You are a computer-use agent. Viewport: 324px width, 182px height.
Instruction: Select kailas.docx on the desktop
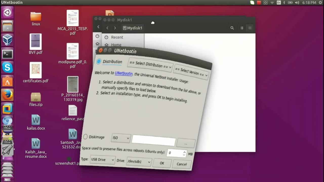[36, 122]
